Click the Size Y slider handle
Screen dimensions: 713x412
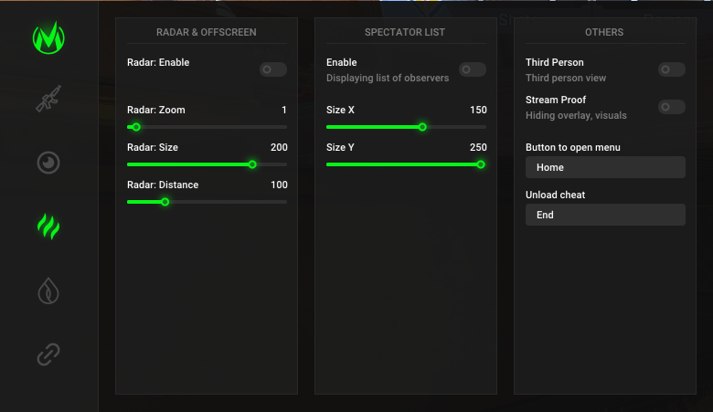[x=480, y=164]
